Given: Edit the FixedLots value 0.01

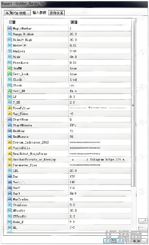Looking at the screenshot, I should tap(100, 63).
